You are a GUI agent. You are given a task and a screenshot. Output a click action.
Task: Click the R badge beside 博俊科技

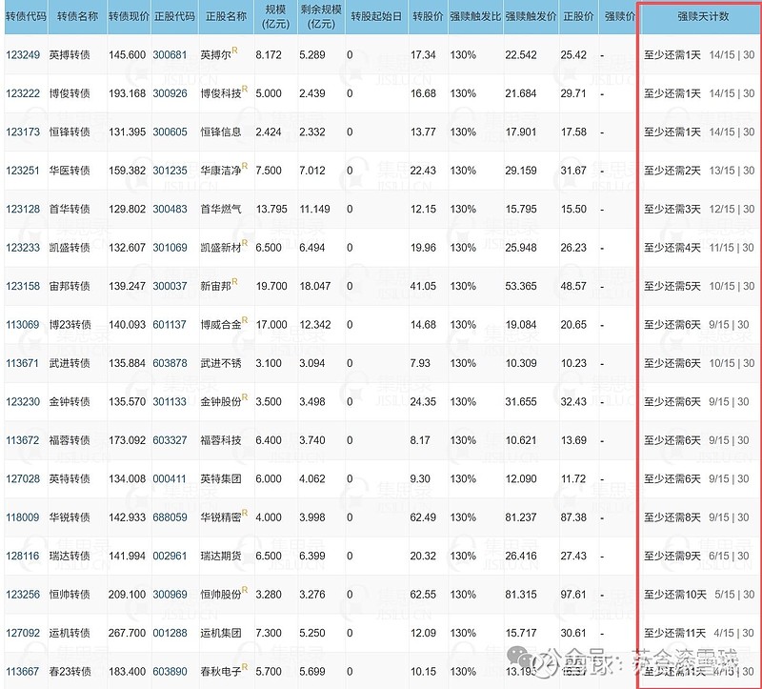coord(247,90)
